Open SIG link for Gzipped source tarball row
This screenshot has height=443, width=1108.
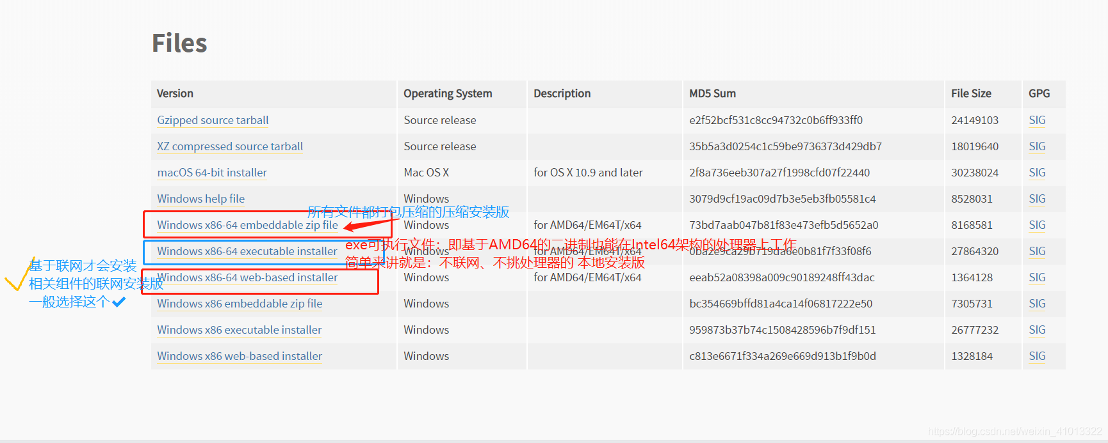tap(1037, 120)
